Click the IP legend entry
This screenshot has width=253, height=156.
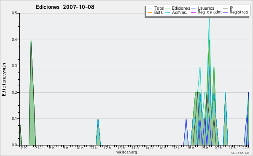pyautogui.click(x=231, y=8)
